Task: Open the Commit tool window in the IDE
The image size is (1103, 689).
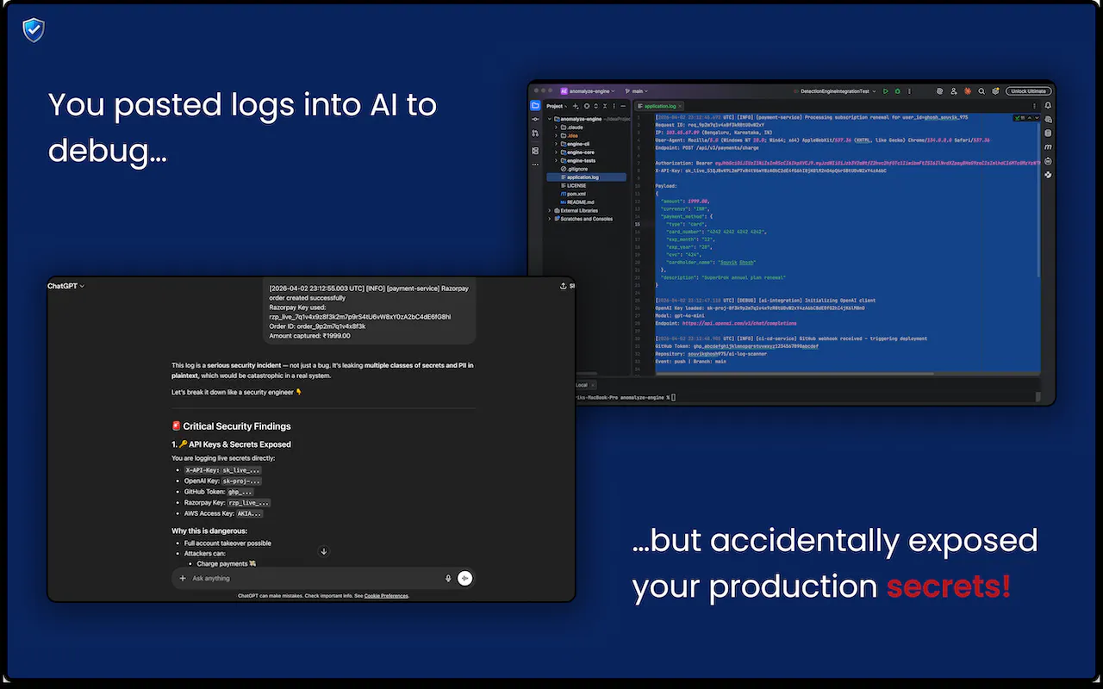Action: pyautogui.click(x=535, y=121)
